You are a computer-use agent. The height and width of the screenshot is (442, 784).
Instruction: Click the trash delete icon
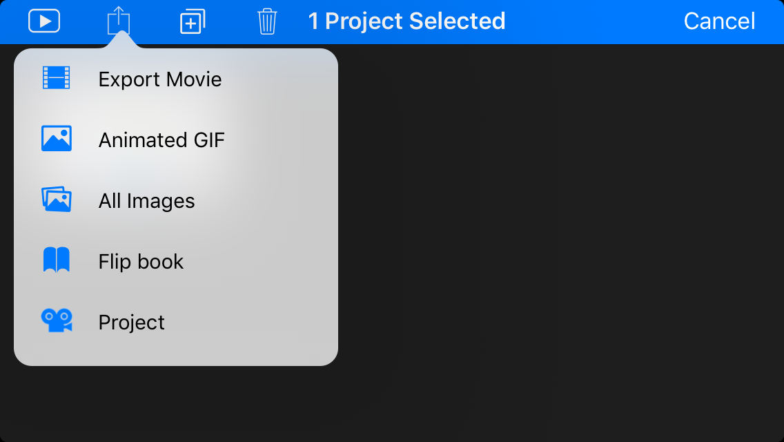[x=267, y=21]
